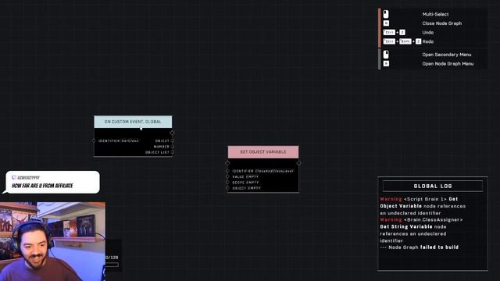Click the key icon beside Open Node Graph Menu
Viewport: 500px width, 281px height.
386,64
